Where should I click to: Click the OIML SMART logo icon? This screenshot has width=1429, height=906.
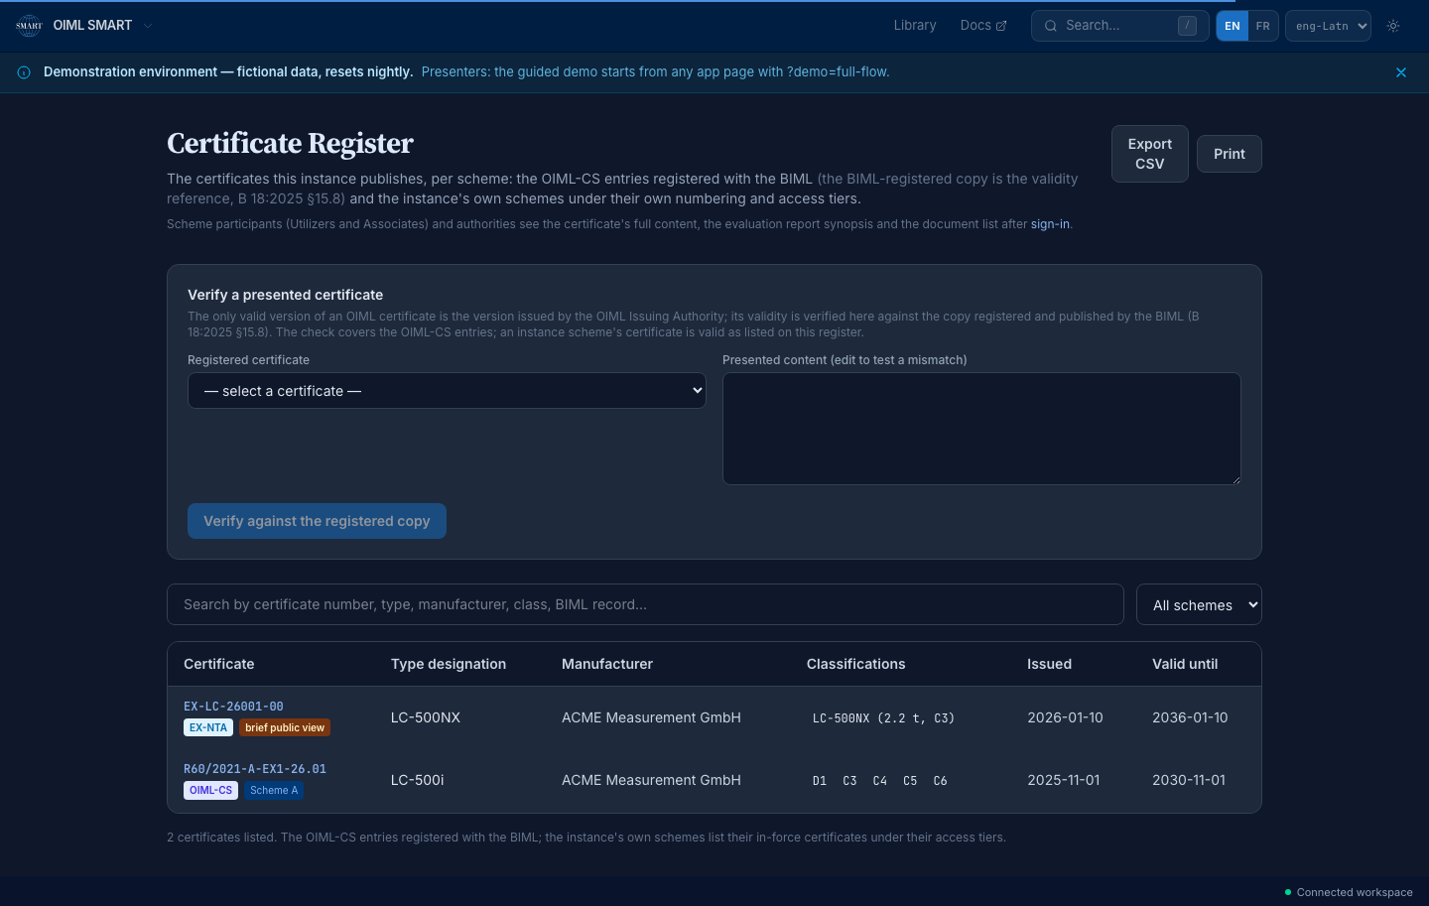click(29, 26)
